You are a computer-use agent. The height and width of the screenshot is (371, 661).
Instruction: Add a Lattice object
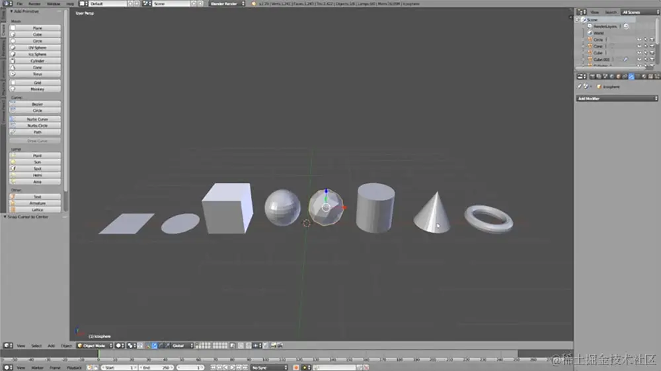tap(35, 210)
